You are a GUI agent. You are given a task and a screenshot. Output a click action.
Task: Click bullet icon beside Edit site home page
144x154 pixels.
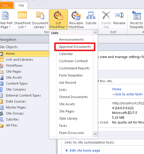point(66,150)
